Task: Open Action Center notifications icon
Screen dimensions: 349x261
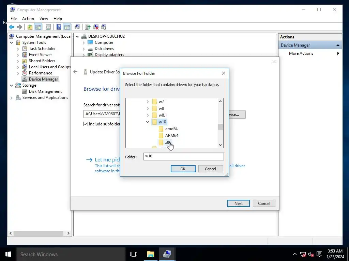Action: pos(319,254)
